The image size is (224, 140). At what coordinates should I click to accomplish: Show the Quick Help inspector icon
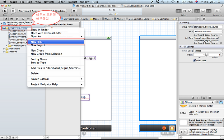pyautogui.click(x=204, y=19)
